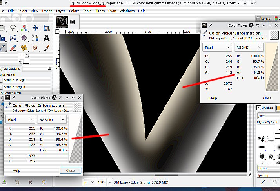This screenshot has height=191, width=280.
Task: Click the canvas top-left quick mask corner button
Action: pos(57,32)
